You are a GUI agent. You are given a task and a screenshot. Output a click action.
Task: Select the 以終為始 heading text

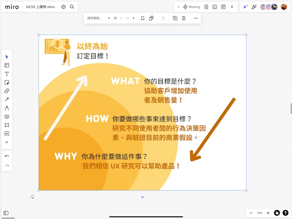click(92, 46)
